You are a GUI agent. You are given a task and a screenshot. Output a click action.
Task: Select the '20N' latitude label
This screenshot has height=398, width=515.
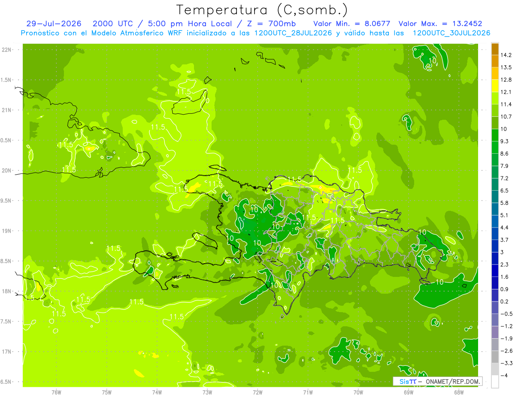pos(7,170)
